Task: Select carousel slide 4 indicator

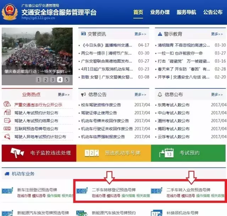Action: click(60, 80)
